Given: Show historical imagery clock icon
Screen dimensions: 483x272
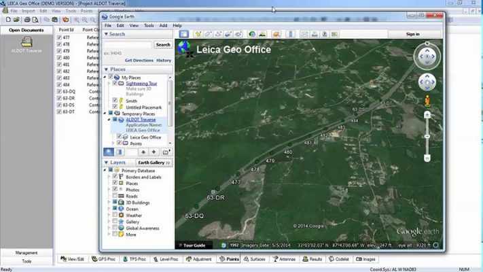Looking at the screenshot, I should click(x=252, y=34).
